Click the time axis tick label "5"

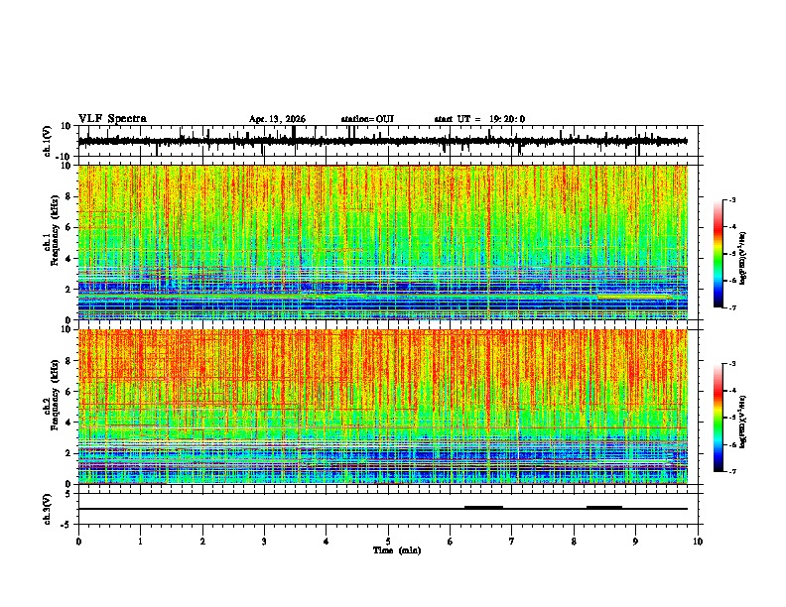[x=388, y=542]
